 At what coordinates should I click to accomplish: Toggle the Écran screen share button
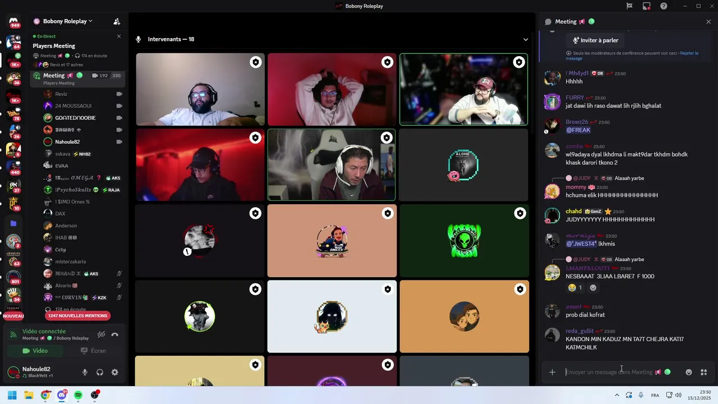(93, 351)
